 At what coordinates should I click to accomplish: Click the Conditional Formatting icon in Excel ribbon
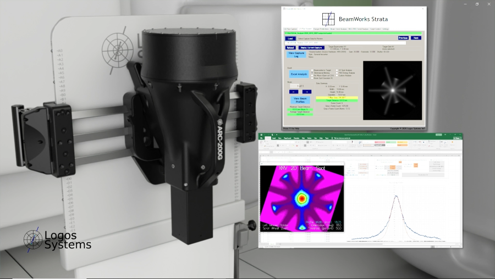353,142
